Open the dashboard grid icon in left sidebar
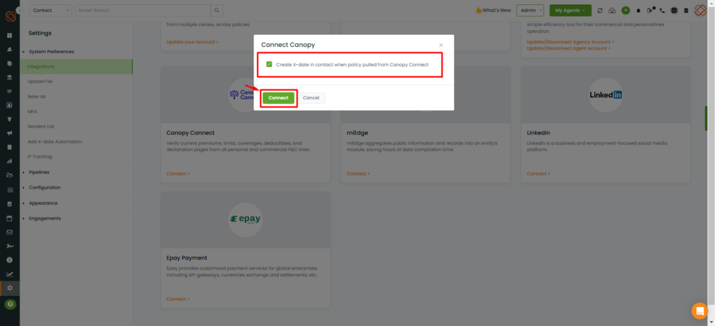The width and height of the screenshot is (715, 326). 10,35
